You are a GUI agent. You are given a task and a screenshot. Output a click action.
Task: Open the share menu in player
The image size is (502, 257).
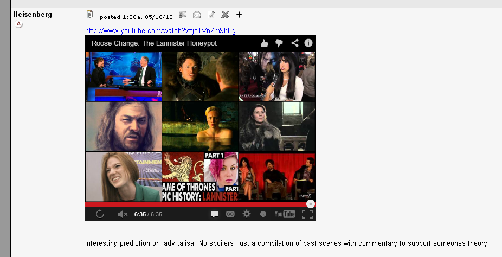pos(294,43)
